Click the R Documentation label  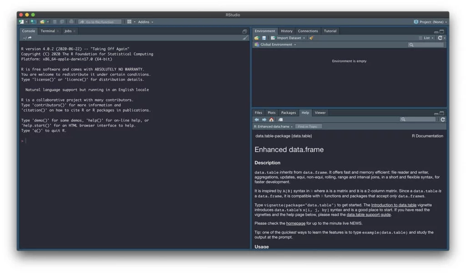pyautogui.click(x=427, y=136)
